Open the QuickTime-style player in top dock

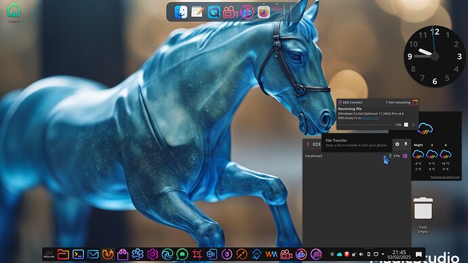(x=214, y=12)
